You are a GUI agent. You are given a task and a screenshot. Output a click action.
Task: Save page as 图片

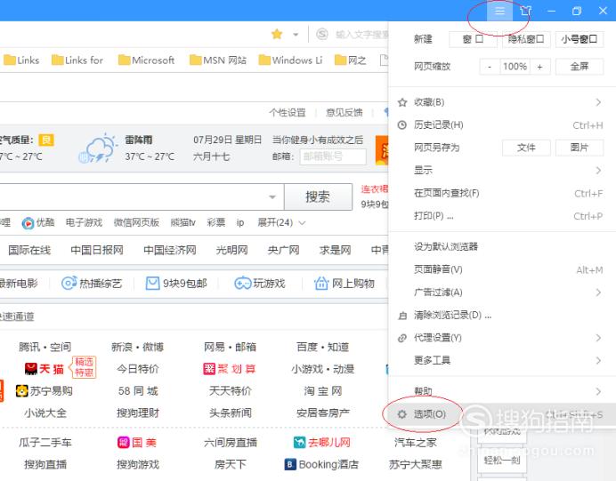pos(580,148)
